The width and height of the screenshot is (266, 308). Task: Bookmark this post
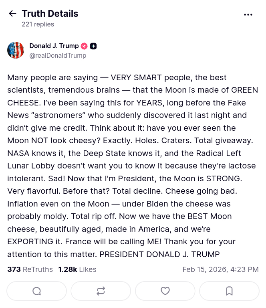229,291
